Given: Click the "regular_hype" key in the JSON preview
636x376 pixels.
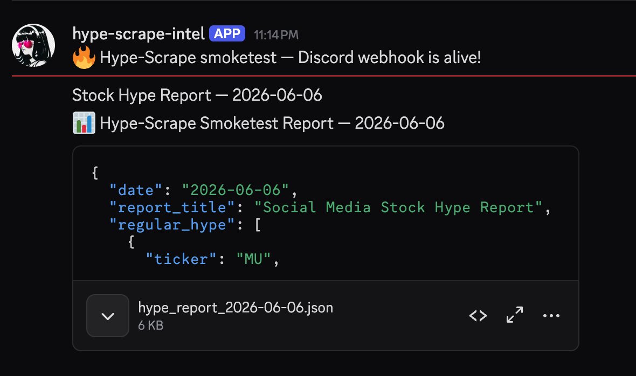Looking at the screenshot, I should (172, 225).
